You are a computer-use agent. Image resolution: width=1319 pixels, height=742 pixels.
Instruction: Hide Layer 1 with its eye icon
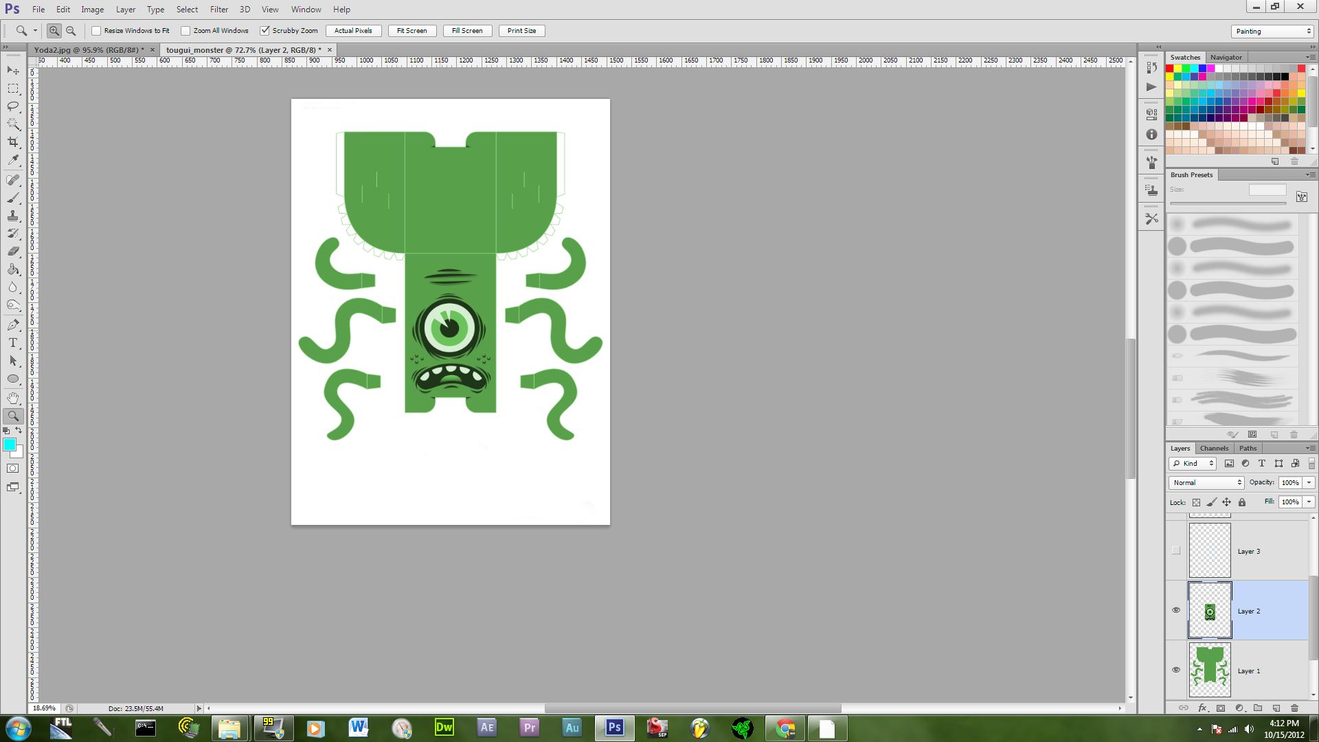pyautogui.click(x=1176, y=670)
